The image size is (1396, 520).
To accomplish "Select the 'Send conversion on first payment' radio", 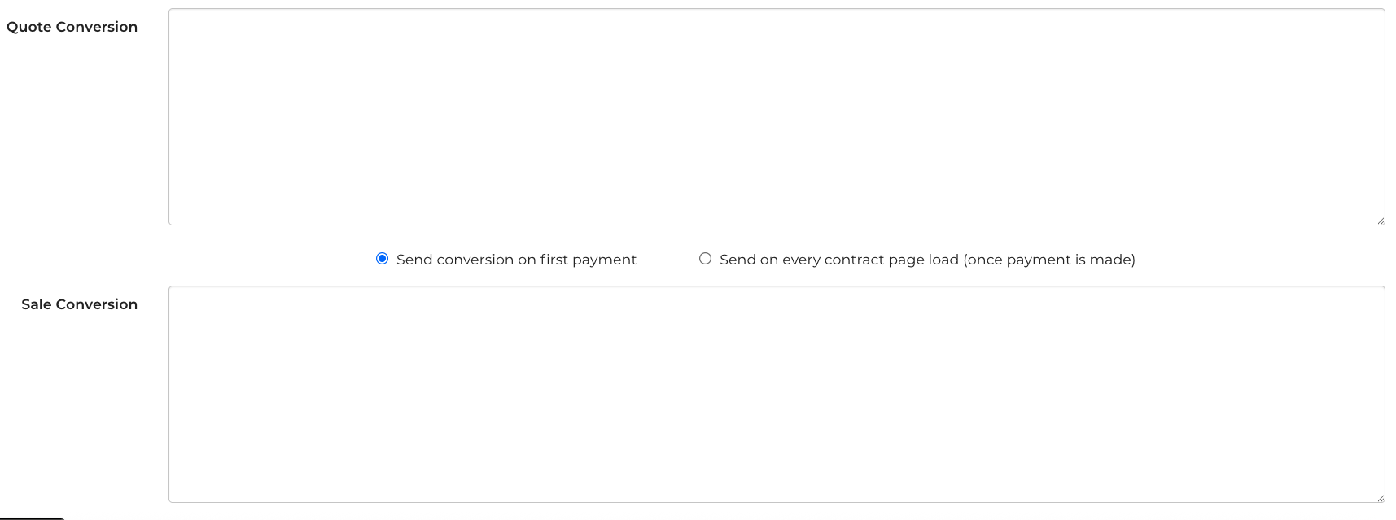I will click(x=382, y=259).
